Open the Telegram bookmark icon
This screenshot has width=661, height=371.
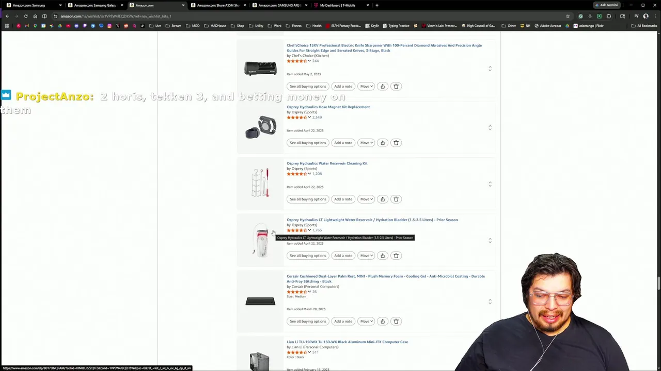pyautogui.click(x=93, y=26)
